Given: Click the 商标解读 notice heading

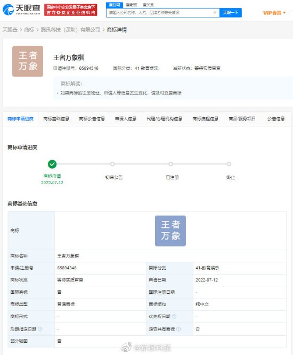Looking at the screenshot, I should point(71,84).
